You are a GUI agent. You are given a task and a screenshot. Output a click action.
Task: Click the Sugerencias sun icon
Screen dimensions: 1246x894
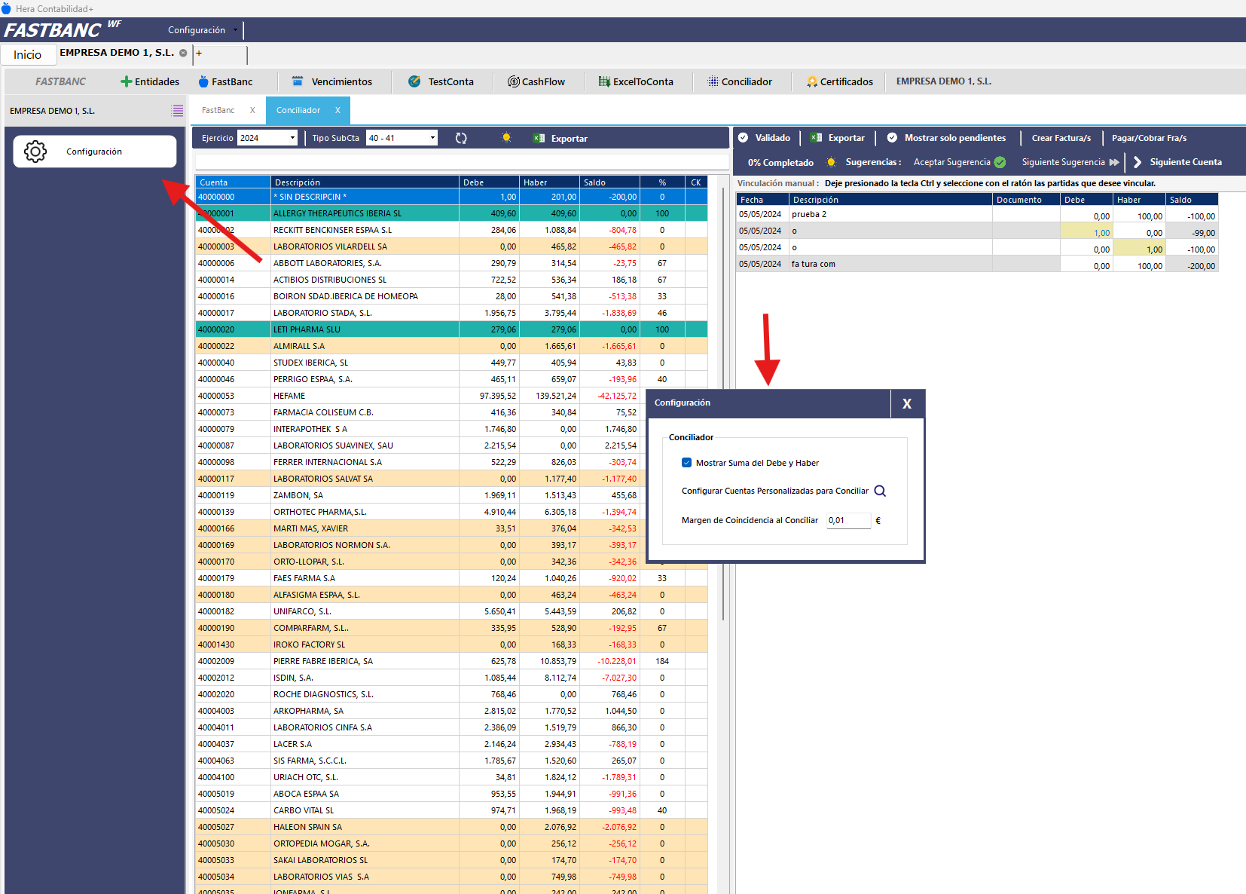(831, 162)
